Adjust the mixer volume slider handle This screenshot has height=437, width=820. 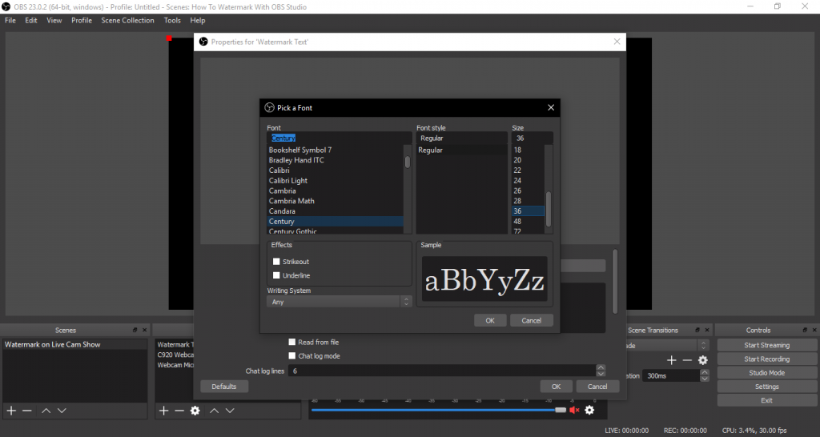(561, 411)
